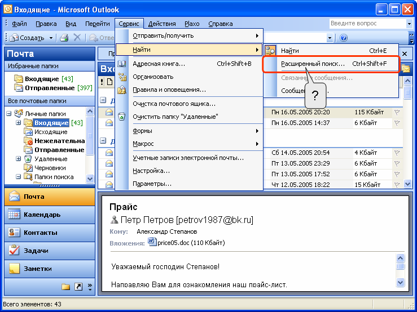Click envelope icon of 14.05.2005 20:54 message
The image size is (417, 312).
point(109,153)
